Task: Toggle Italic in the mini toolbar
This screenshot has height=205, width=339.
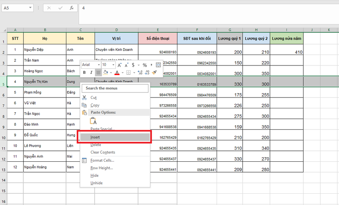Action: 91,73
